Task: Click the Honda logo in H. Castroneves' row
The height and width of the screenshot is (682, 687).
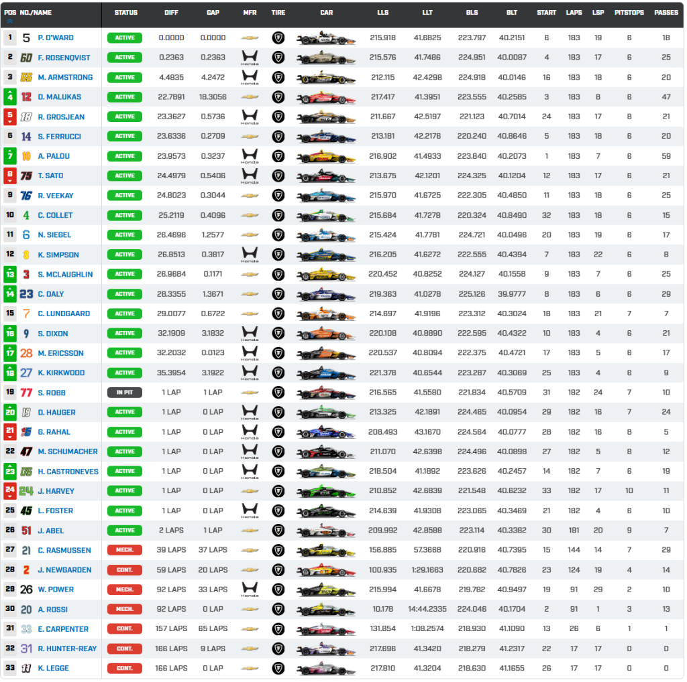Action: click(x=250, y=471)
